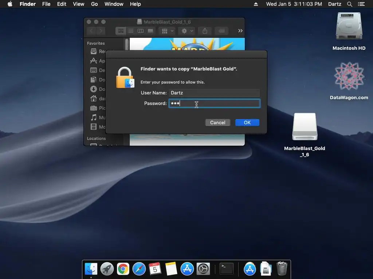Select the home folder in Finder sidebar
This screenshot has width=373, height=279.
[x=98, y=98]
